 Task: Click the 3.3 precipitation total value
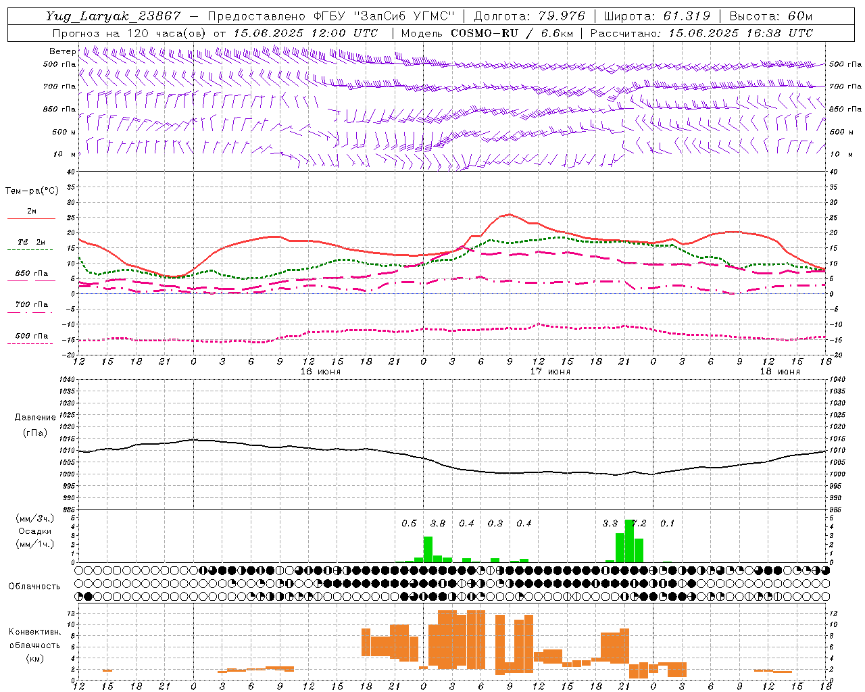(610, 523)
